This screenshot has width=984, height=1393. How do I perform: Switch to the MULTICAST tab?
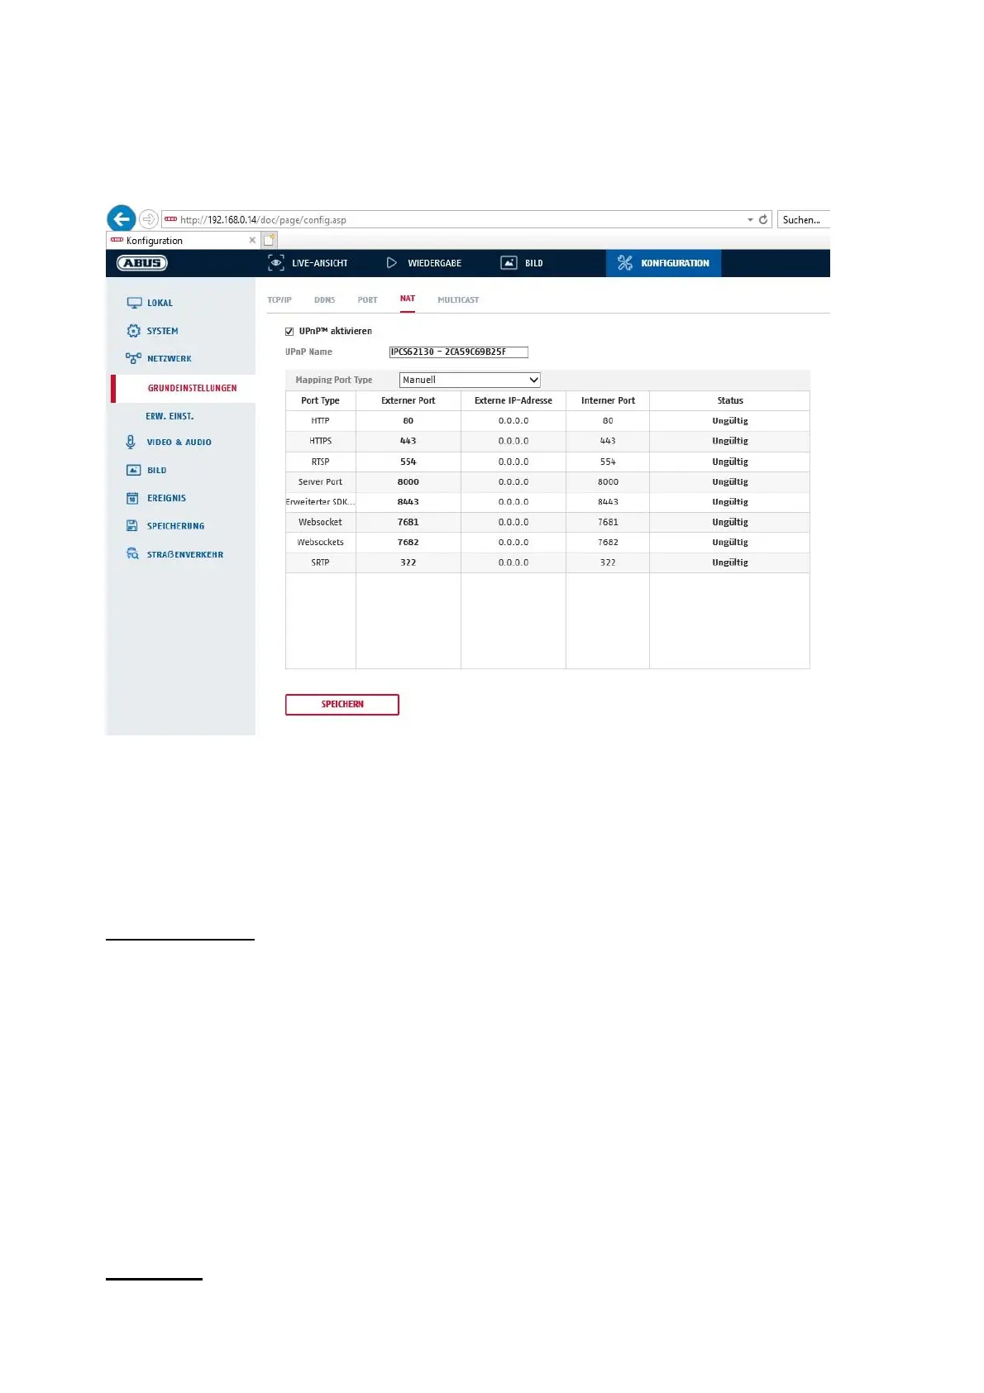tap(458, 300)
